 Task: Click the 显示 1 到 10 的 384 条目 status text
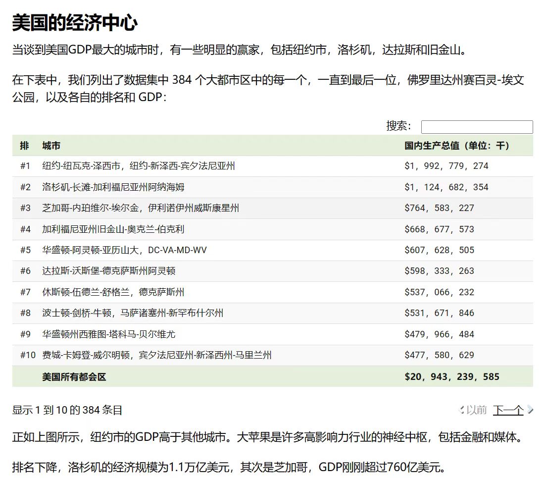(67, 410)
